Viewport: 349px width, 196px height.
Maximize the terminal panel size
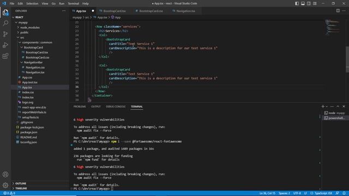tap(338, 107)
